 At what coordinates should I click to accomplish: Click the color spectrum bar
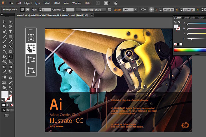click(190, 50)
